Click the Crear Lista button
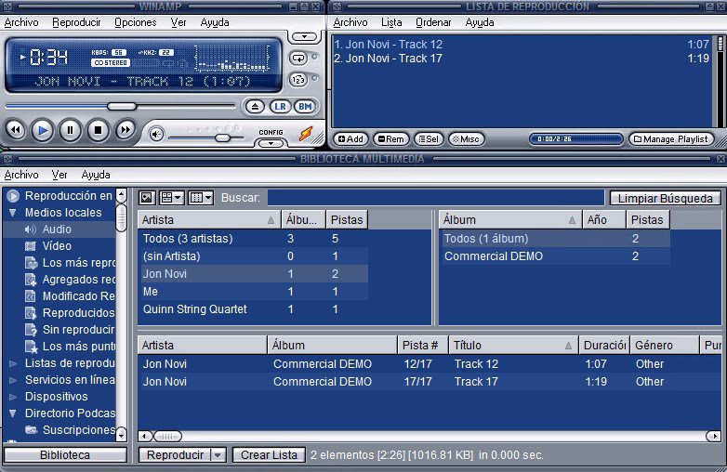The image size is (727, 472). (x=269, y=455)
